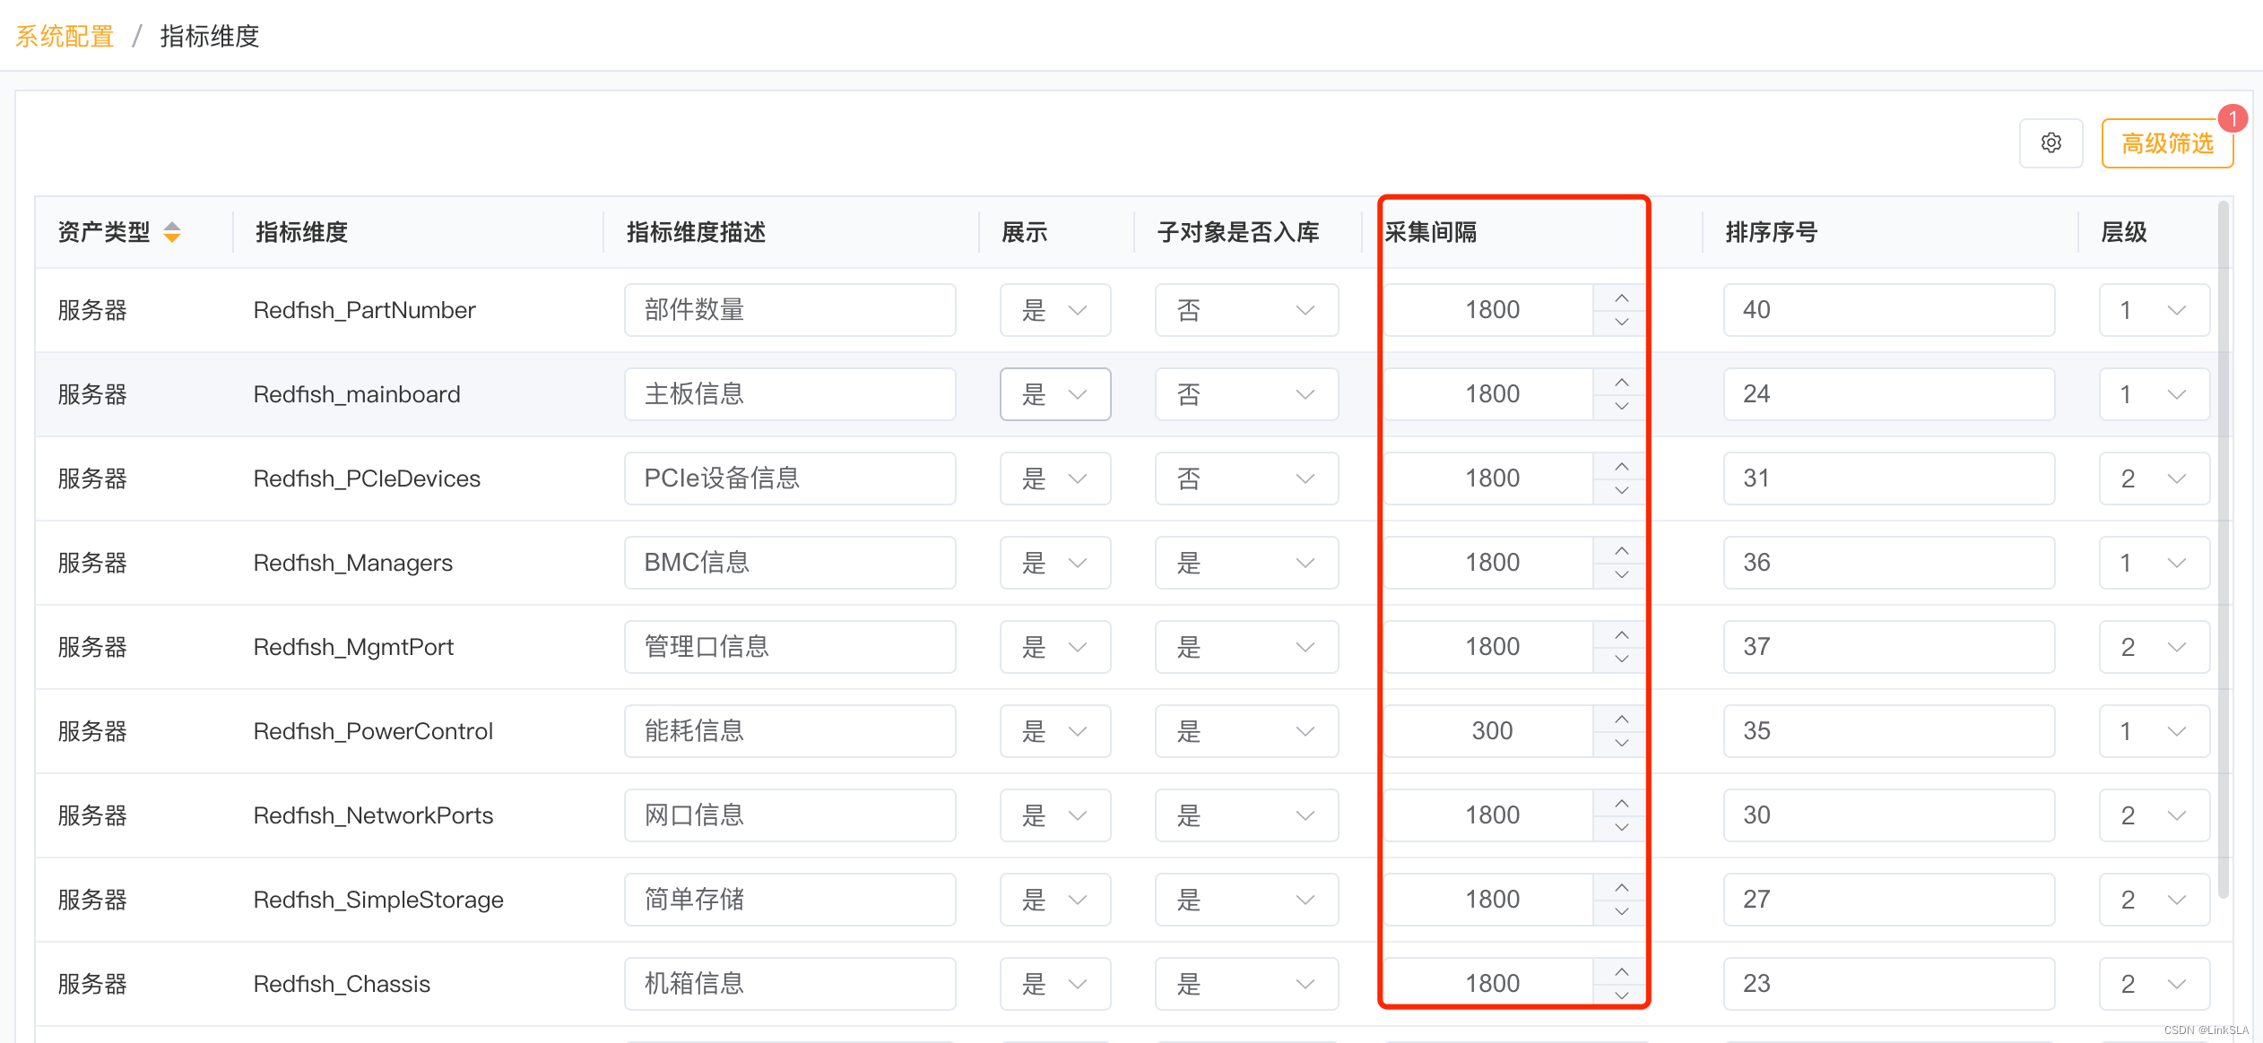The image size is (2263, 1043).
Task: Click the 采集间隔 column header
Action: (1431, 232)
